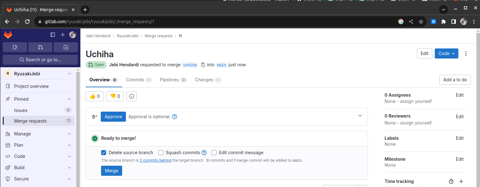This screenshot has width=480, height=187.
Task: Click the GitLab fox logo
Action: point(8,35)
